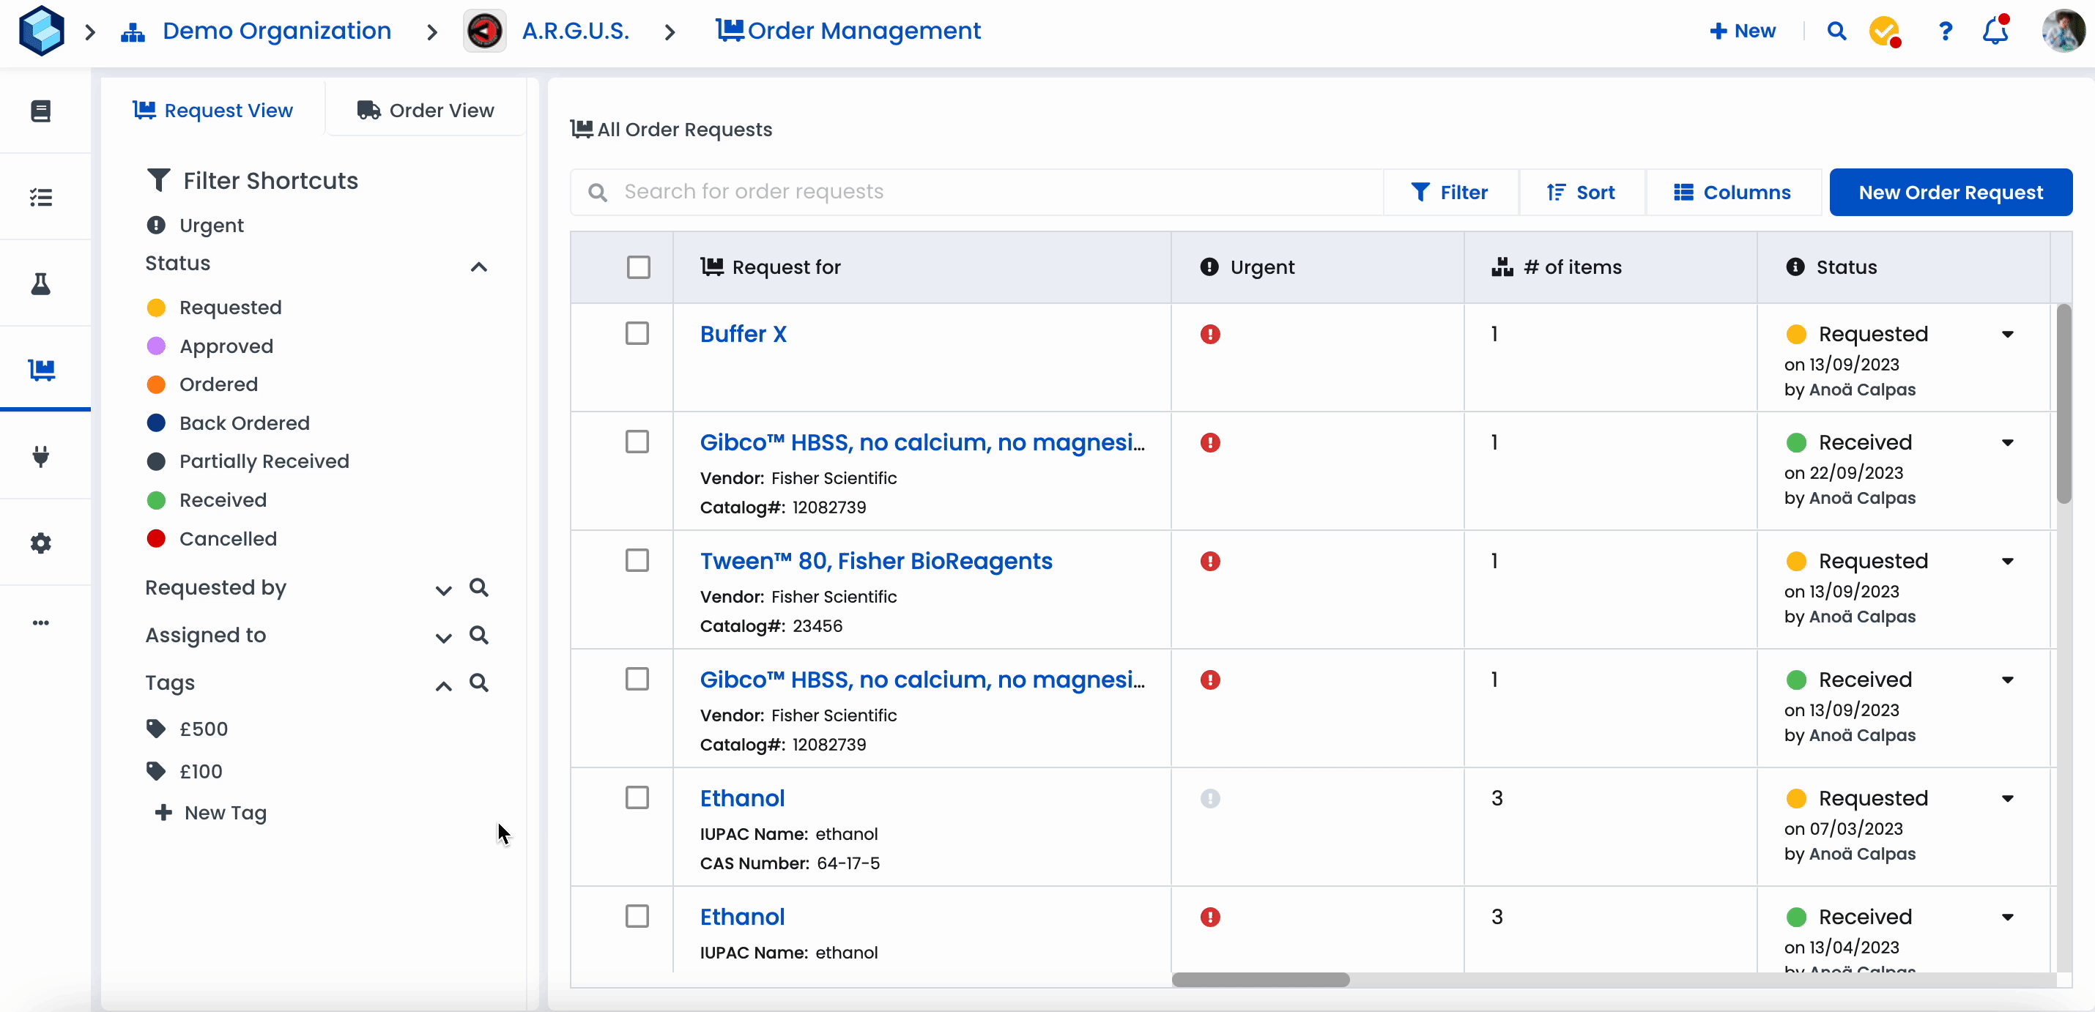2095x1012 pixels.
Task: Open the Buffer X status dropdown arrow
Action: click(x=2007, y=334)
